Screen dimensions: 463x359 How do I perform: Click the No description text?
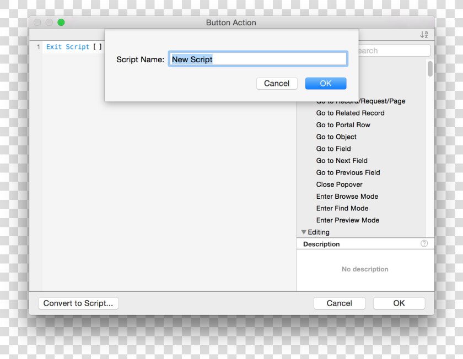(365, 269)
